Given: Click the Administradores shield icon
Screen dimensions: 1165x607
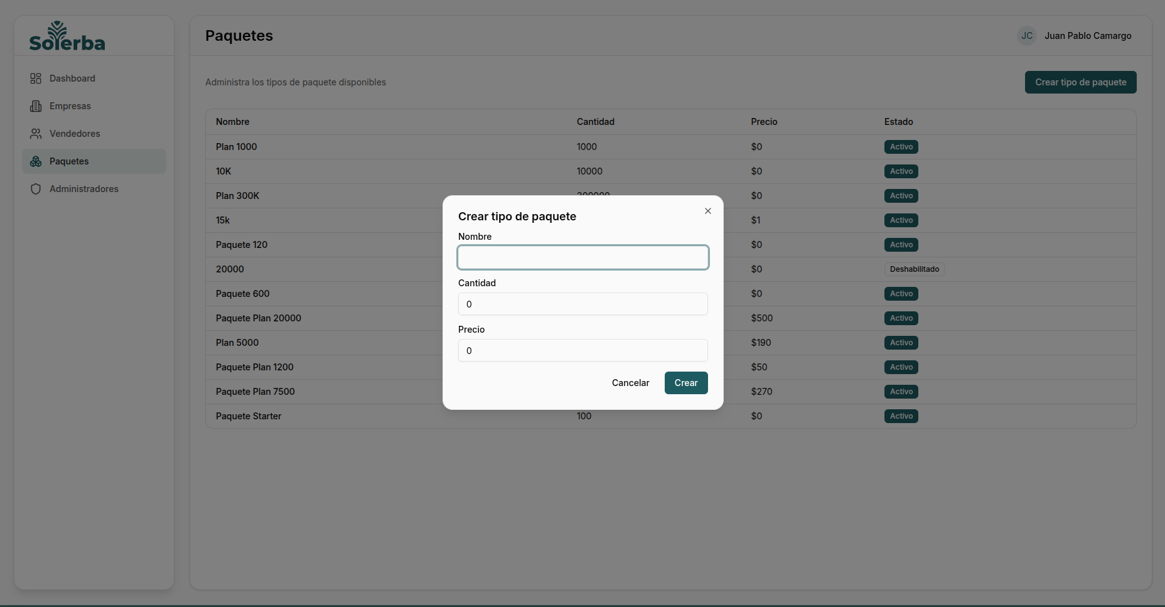Looking at the screenshot, I should (36, 189).
